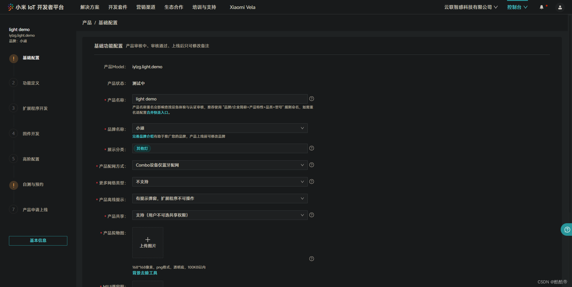The height and width of the screenshot is (287, 572).
Task: Click help icon beside 产品配网方式 dropdown
Action: pyautogui.click(x=312, y=165)
